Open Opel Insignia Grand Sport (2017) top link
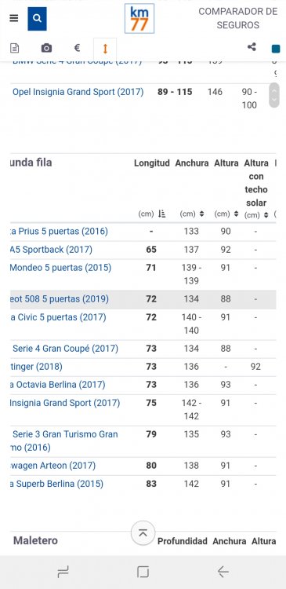Viewport: 286px width, 589px height. [78, 92]
